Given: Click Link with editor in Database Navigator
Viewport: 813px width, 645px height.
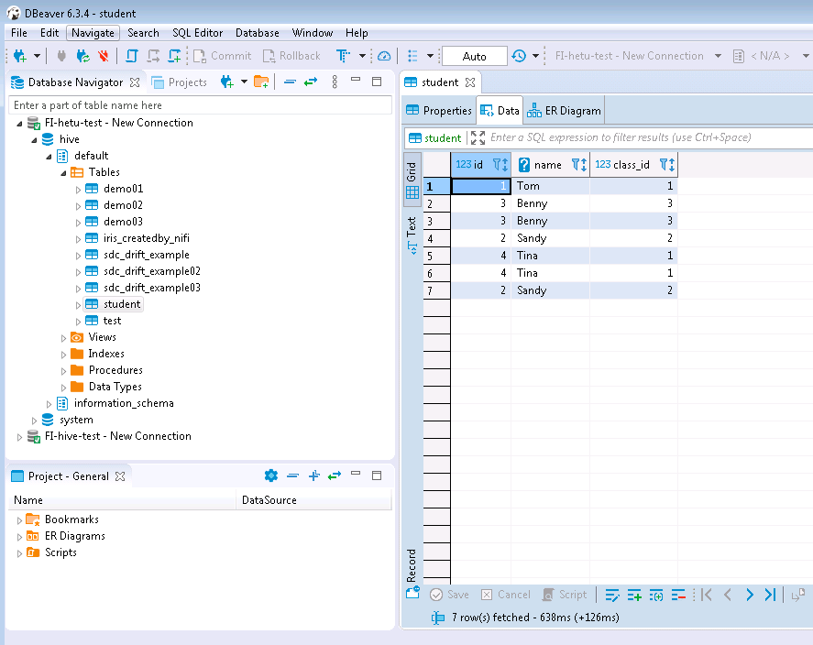Looking at the screenshot, I should [x=311, y=82].
